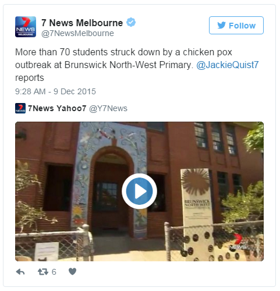Click the blue verified badge checkmark
Image resolution: width=280 pixels, height=291 pixels.
(131, 22)
